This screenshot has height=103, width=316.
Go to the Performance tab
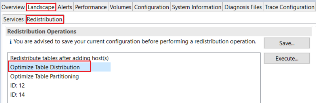pyautogui.click(x=91, y=7)
